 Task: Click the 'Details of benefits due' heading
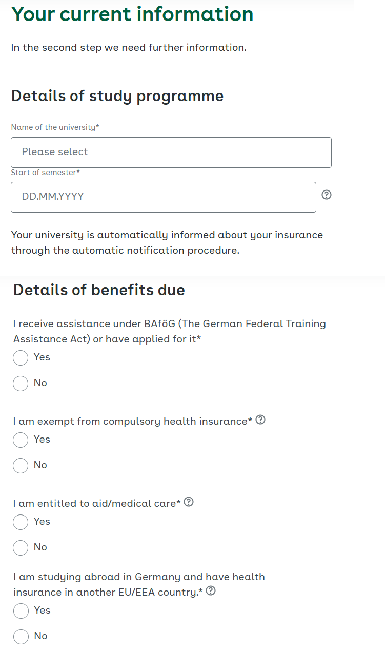(99, 290)
